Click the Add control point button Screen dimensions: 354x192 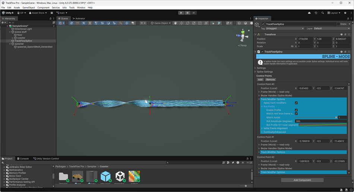point(260,80)
